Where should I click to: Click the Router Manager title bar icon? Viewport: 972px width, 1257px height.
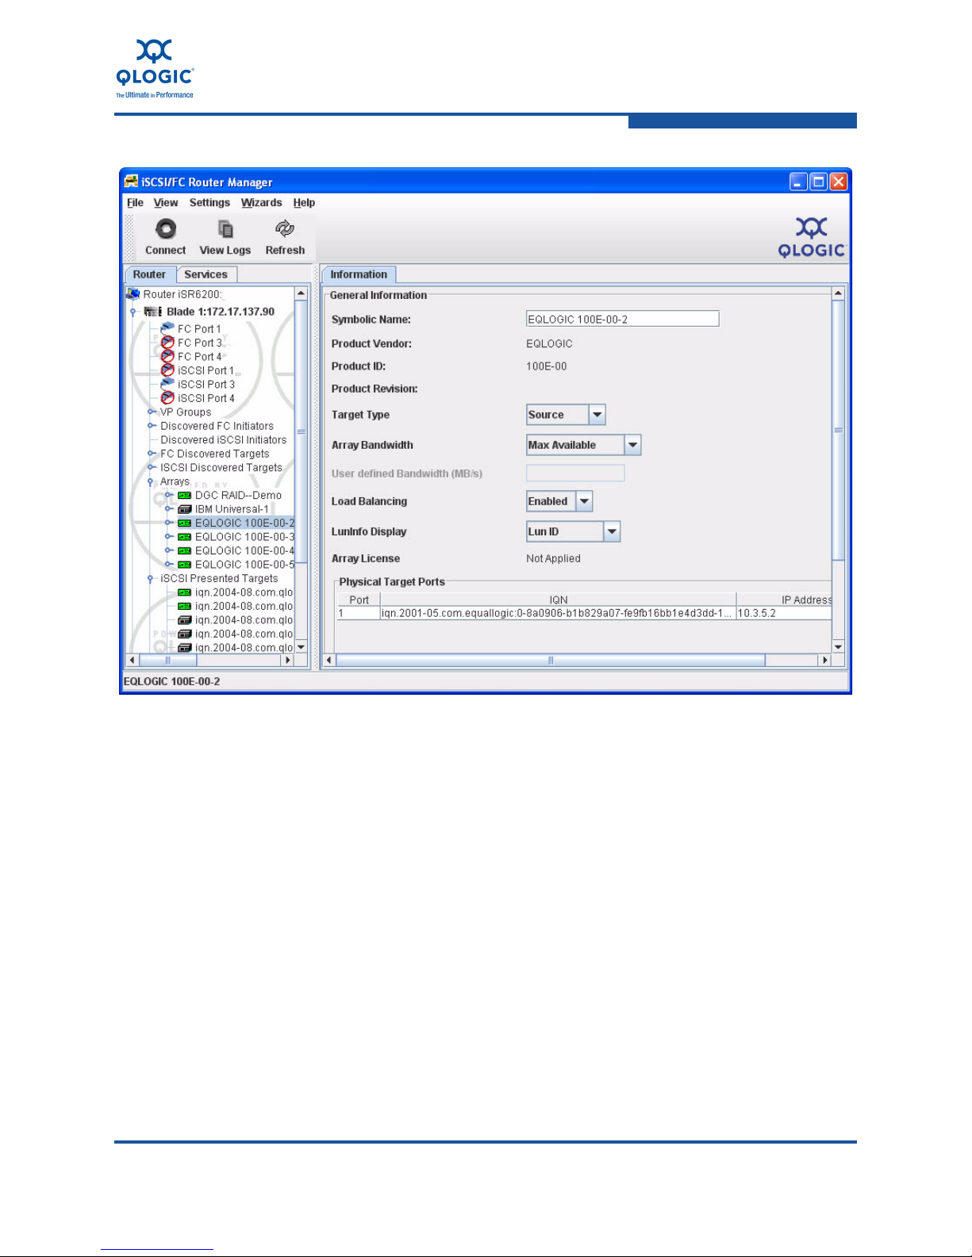[x=132, y=182]
